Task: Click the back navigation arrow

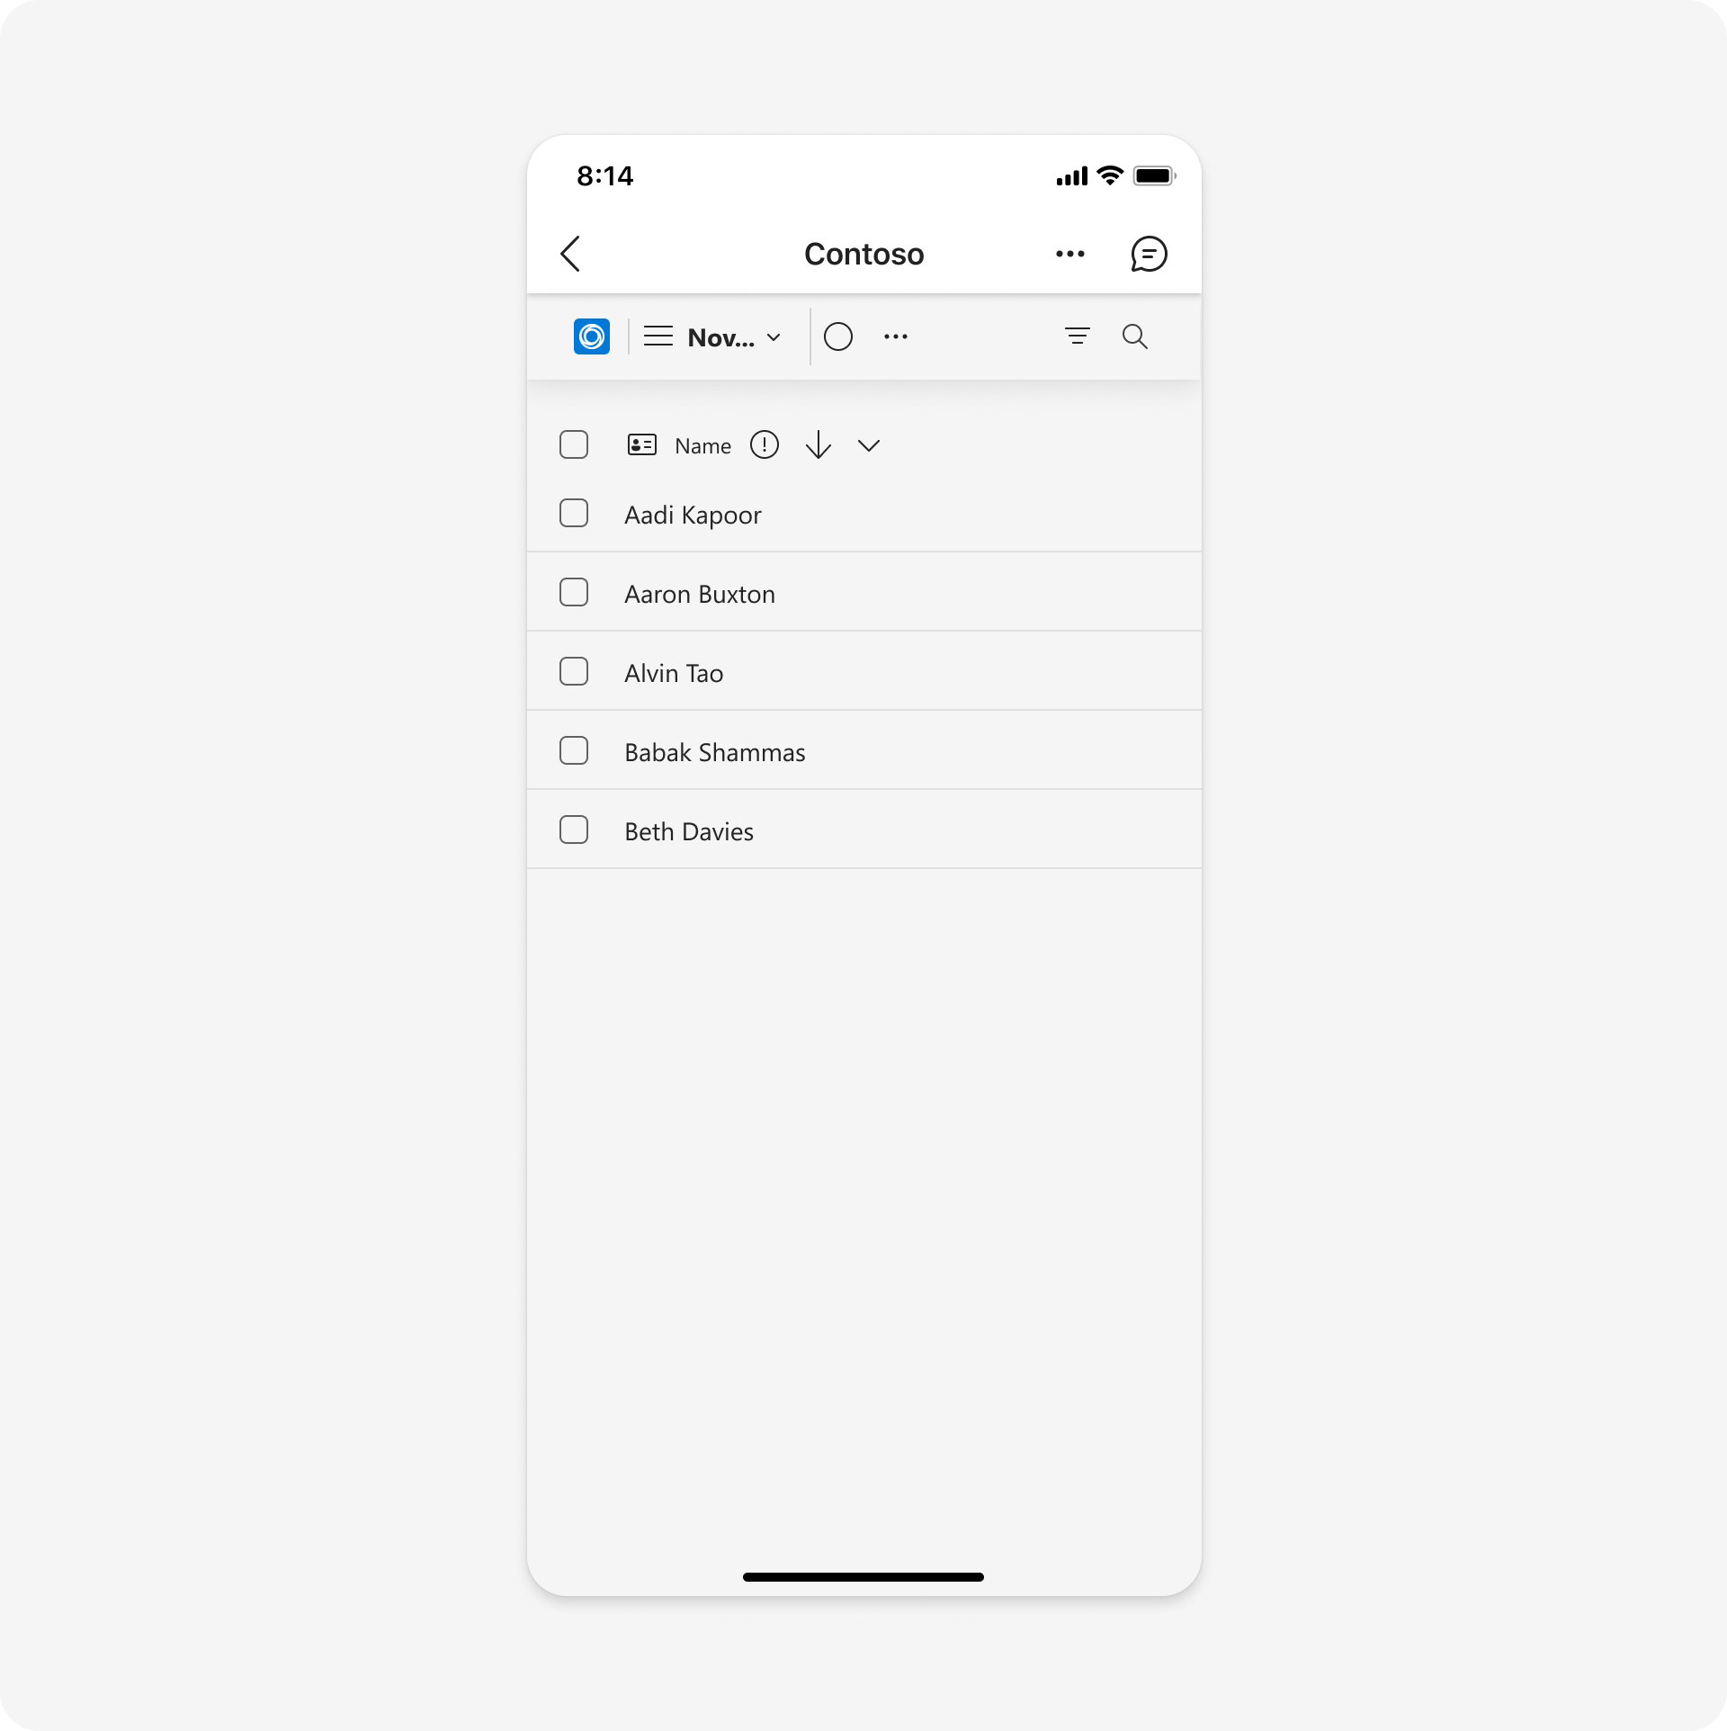Action: click(571, 253)
